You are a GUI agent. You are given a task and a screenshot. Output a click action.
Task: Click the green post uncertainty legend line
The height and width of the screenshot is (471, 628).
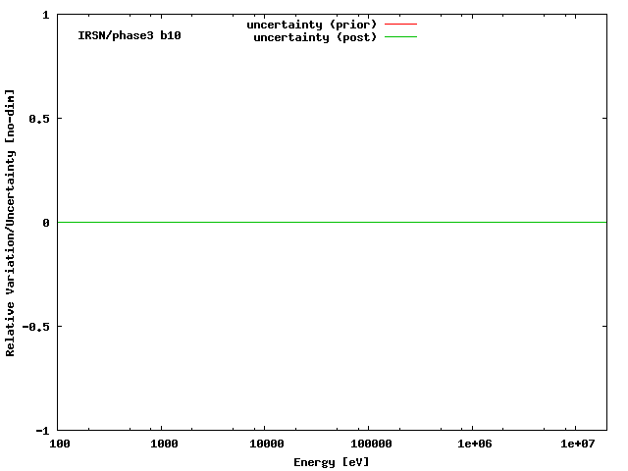[400, 37]
